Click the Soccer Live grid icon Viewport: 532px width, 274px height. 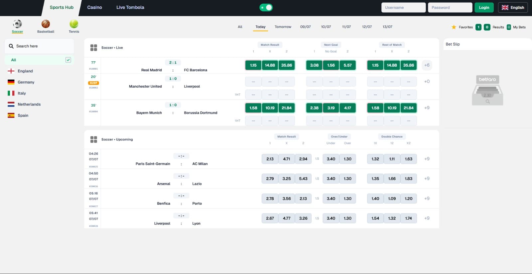pyautogui.click(x=94, y=48)
